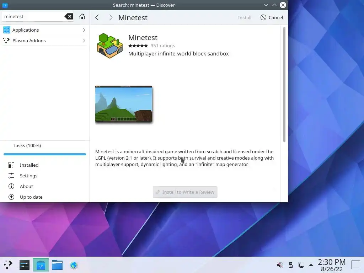
Task: Open the About page
Action: (x=45, y=186)
